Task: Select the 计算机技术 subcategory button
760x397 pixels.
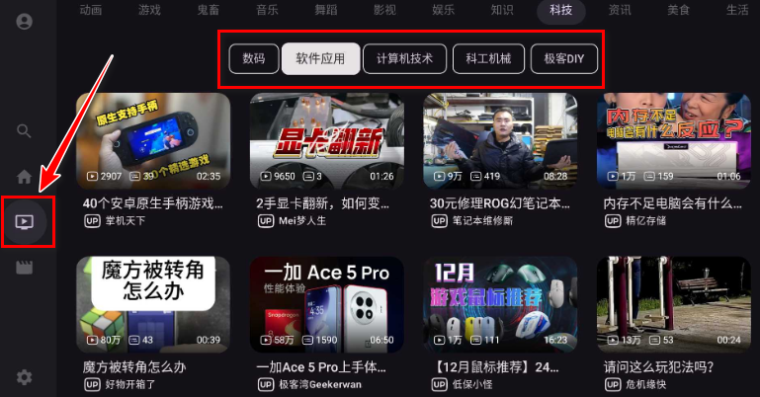Action: (x=405, y=59)
